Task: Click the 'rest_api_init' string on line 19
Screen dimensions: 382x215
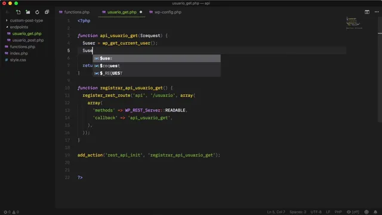Action: pos(124,155)
